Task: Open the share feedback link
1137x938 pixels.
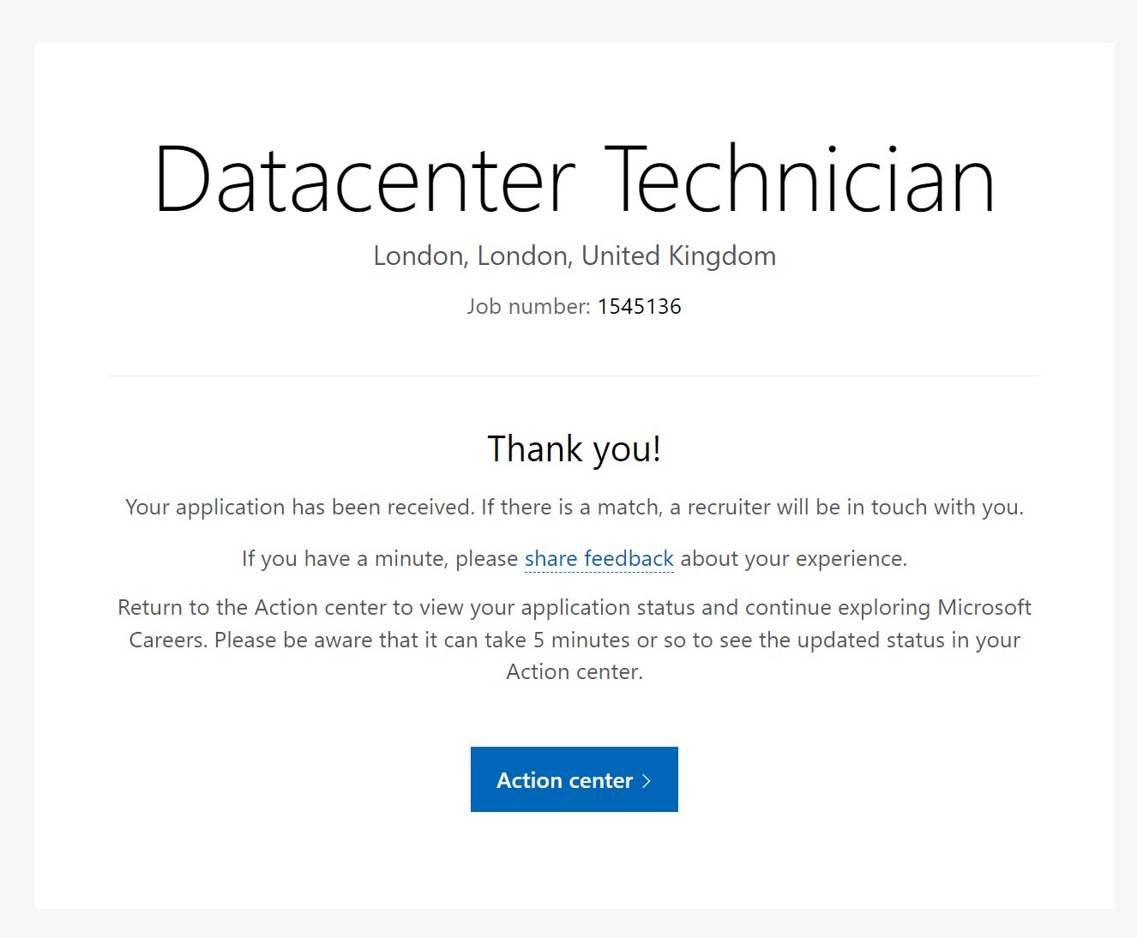Action: [x=599, y=559]
